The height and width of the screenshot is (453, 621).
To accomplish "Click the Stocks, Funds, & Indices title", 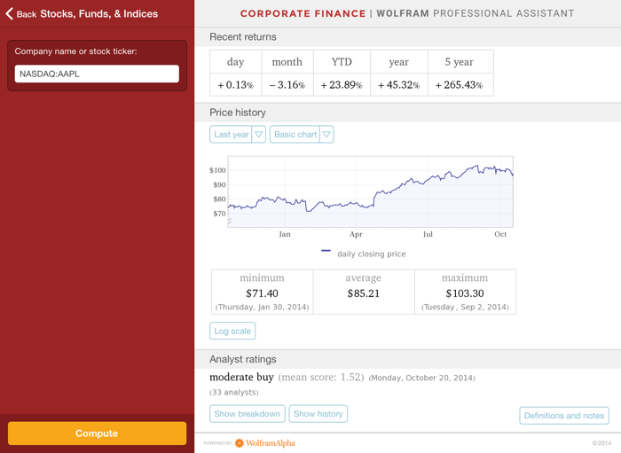I will (99, 14).
